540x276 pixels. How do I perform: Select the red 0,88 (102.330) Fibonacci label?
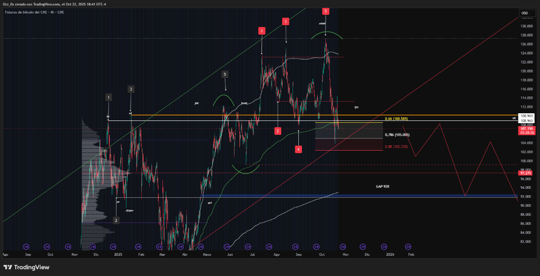point(396,147)
